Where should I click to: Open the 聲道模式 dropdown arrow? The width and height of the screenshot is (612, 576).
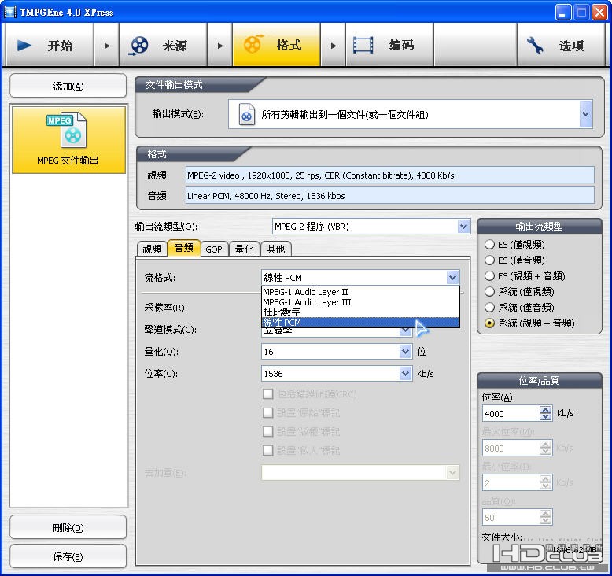[406, 331]
